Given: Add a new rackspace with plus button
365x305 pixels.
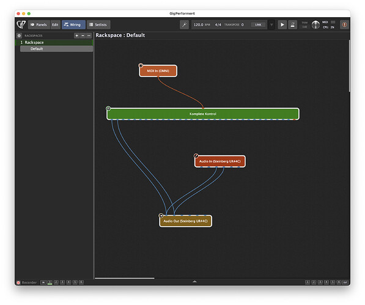Looking at the screenshot, I should click(x=77, y=35).
